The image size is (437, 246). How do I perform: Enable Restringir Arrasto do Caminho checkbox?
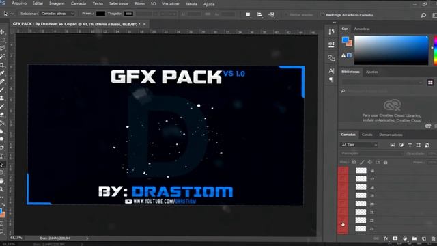(x=322, y=15)
